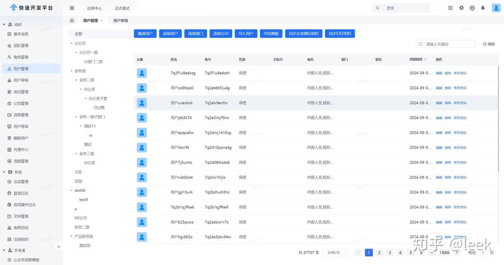Click the 导出模板 button
This screenshot has width=504, height=265.
(271, 33)
